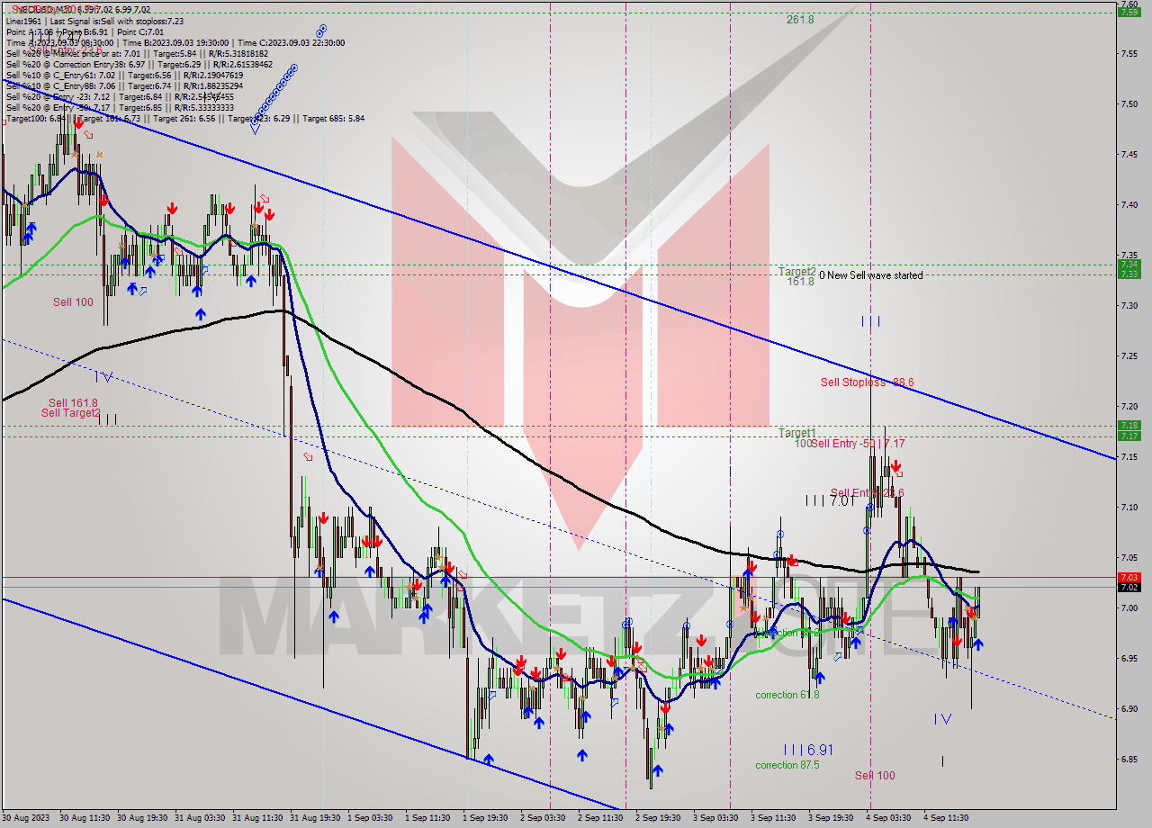This screenshot has height=828, width=1152.
Task: Click the green 7.17 price tag
Action: pyautogui.click(x=1129, y=436)
